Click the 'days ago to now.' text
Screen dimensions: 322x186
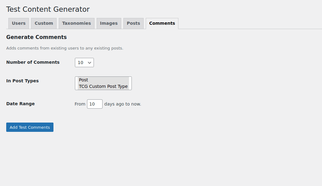tap(122, 104)
